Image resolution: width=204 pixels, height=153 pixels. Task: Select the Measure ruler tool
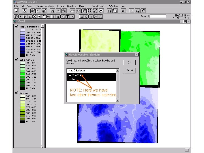tap(49, 16)
